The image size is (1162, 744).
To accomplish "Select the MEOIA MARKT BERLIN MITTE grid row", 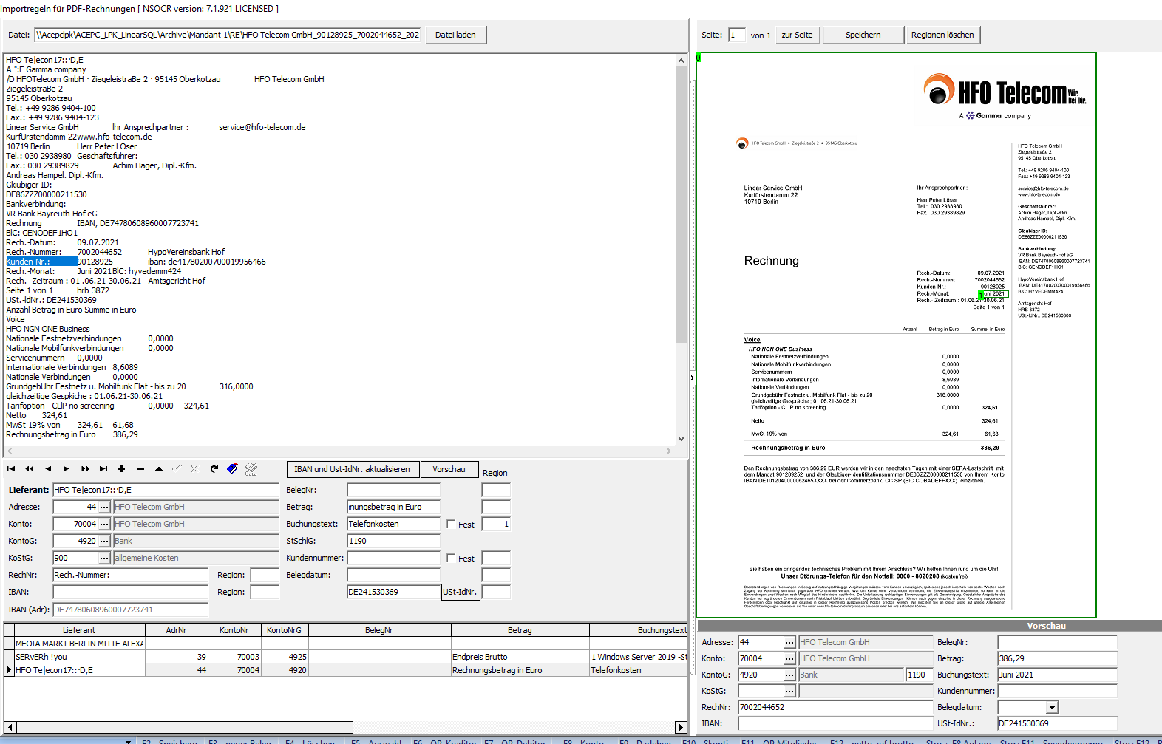I will click(345, 644).
